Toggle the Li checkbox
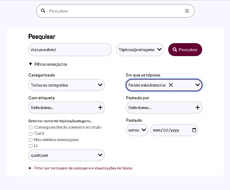The width and height of the screenshot is (230, 190). click(x=31, y=146)
